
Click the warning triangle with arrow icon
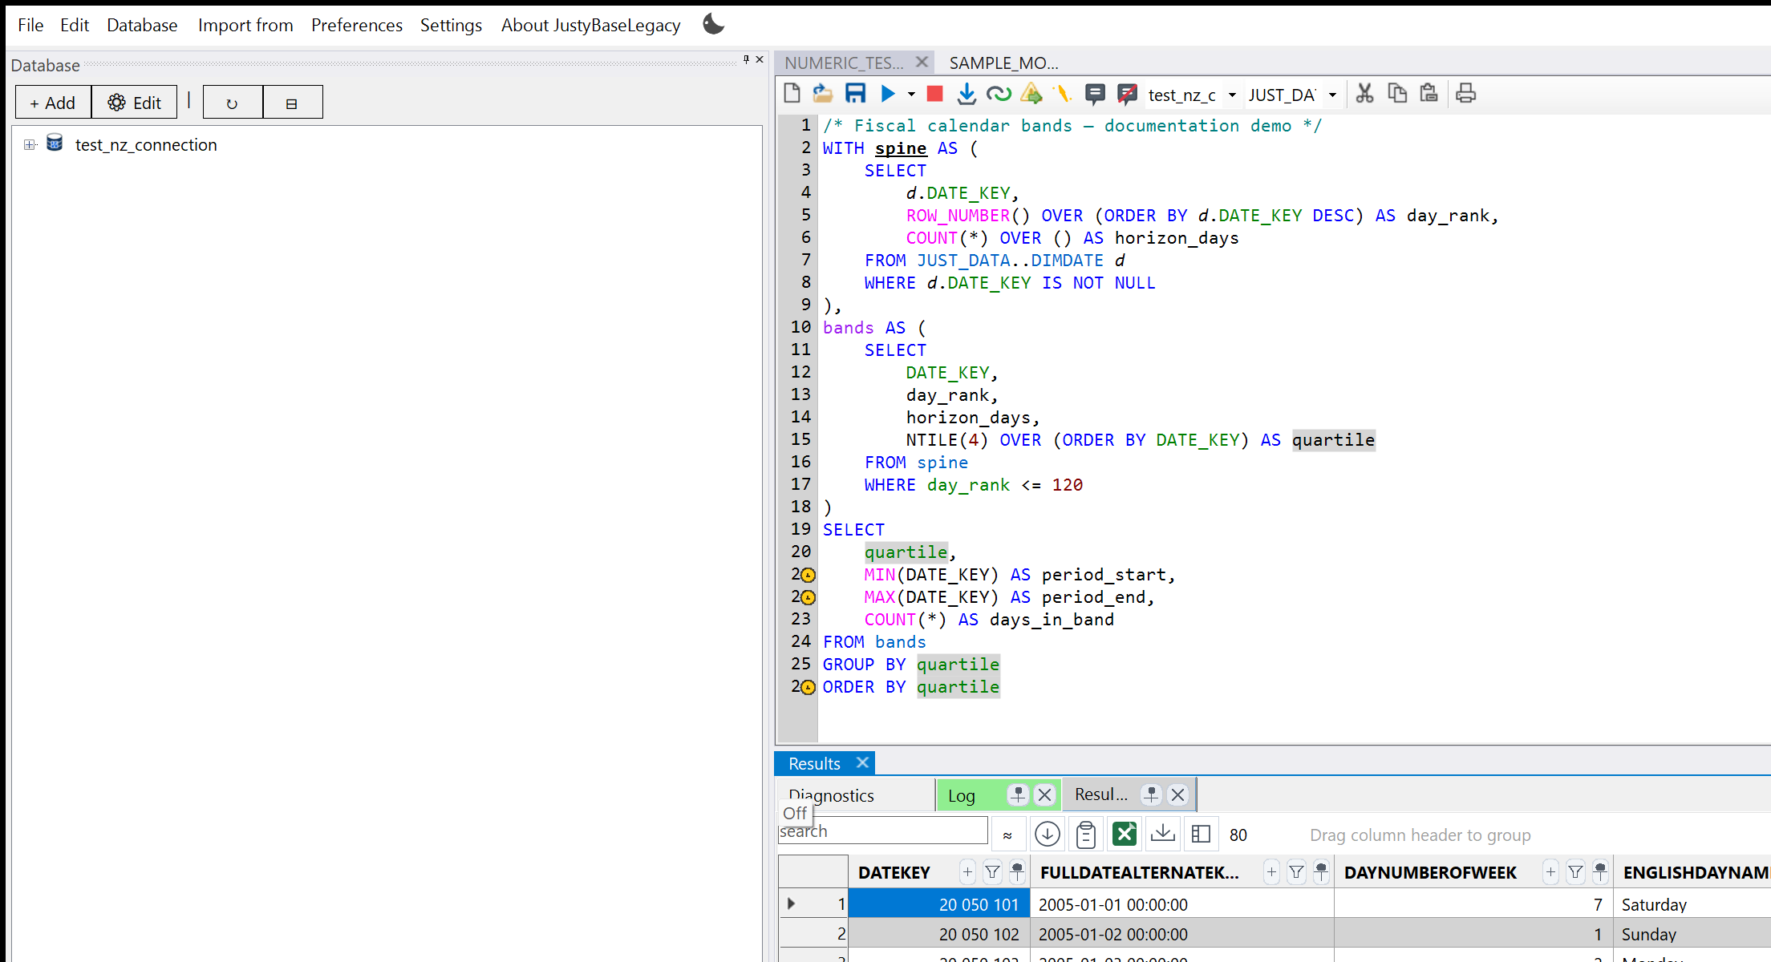click(x=1031, y=94)
